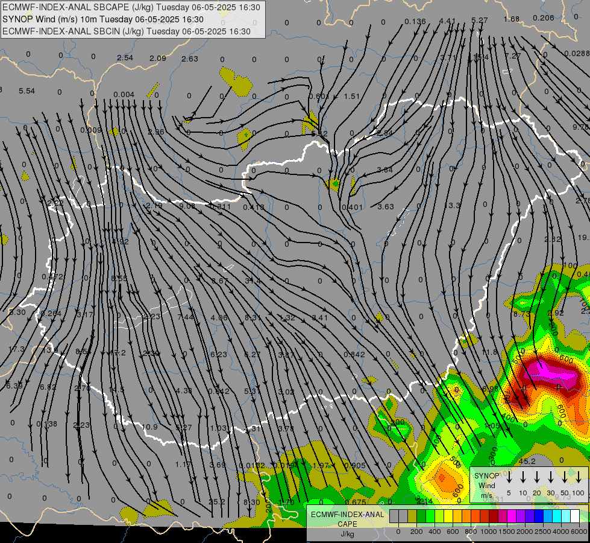This screenshot has width=590, height=543.
Task: Click the CAPE label in the legend
Action: [x=347, y=524]
